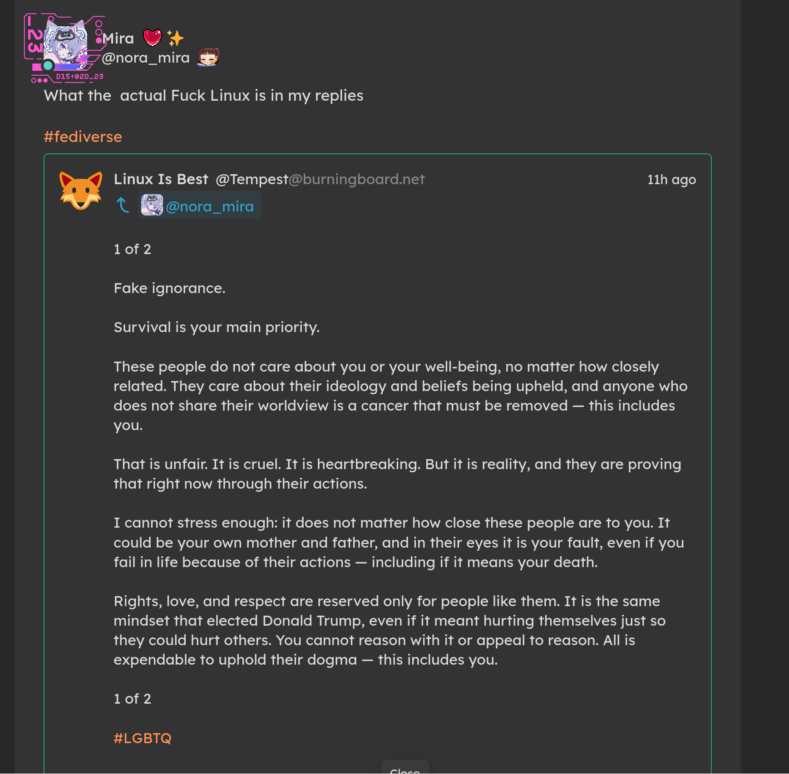This screenshot has width=789, height=774.
Task: Click the first "1 of 2" line in the reply
Action: [x=132, y=249]
